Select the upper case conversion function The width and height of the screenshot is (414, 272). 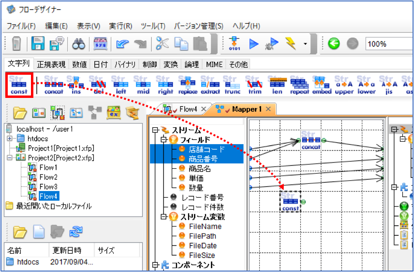(344, 85)
